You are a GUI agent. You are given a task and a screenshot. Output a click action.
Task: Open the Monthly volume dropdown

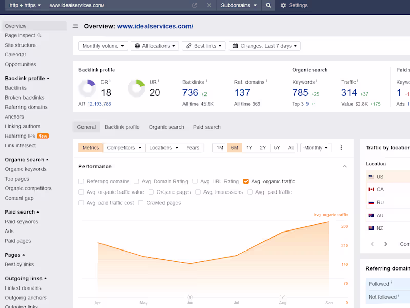coord(104,46)
